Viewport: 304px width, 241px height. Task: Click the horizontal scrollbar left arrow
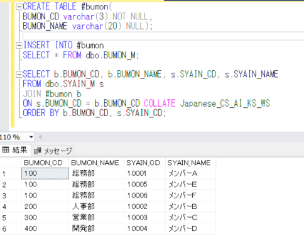point(41,137)
